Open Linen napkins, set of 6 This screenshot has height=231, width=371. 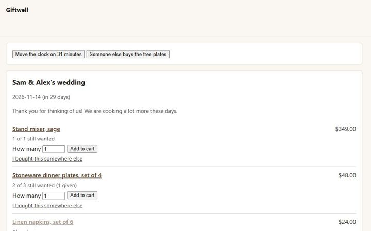pyautogui.click(x=43, y=222)
